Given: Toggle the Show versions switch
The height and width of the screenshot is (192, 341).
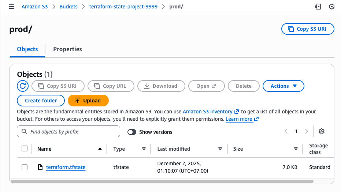Looking at the screenshot, I should tap(132, 132).
